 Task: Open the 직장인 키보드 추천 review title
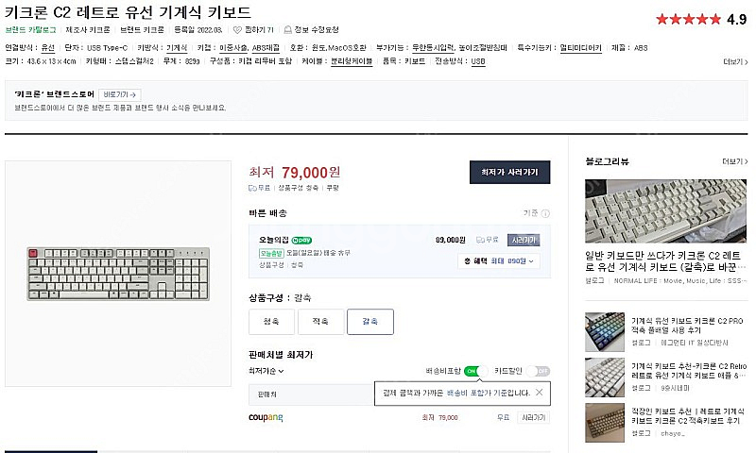pyautogui.click(x=688, y=416)
